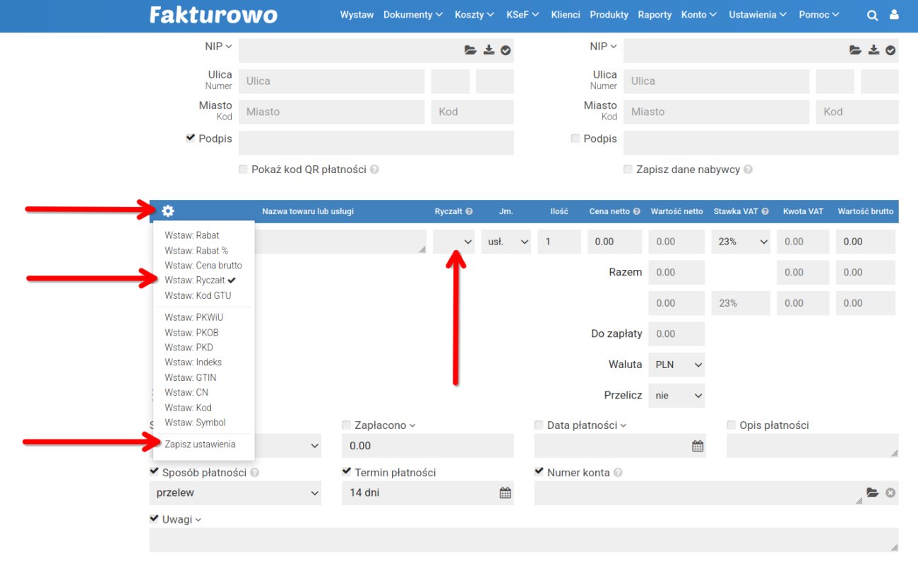
Task: Go to Klienci in the navigation bar
Action: tap(566, 15)
